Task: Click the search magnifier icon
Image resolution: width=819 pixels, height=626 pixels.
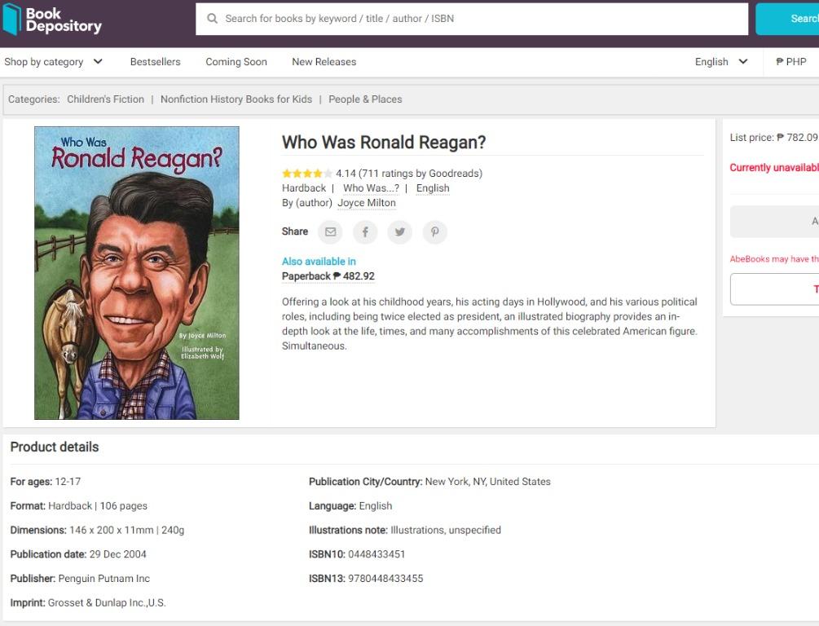Action: pyautogui.click(x=212, y=18)
